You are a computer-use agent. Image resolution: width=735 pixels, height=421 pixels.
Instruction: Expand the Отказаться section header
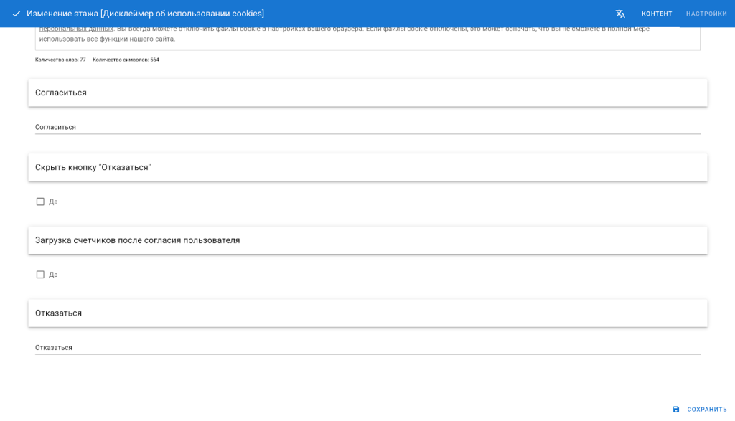(367, 313)
